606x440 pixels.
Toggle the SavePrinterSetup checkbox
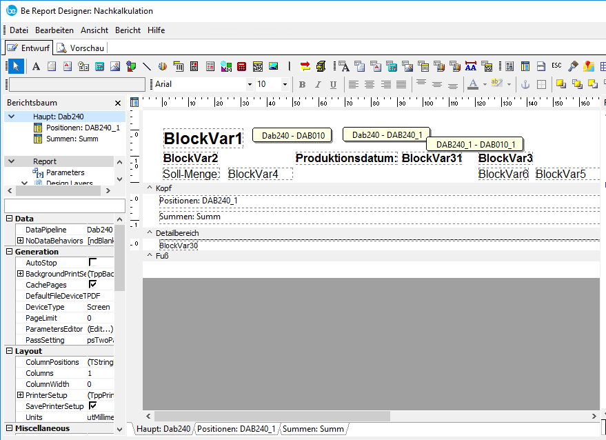click(x=92, y=406)
